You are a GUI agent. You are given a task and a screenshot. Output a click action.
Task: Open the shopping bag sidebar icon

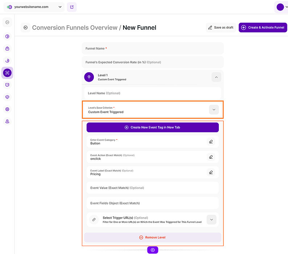7,48
